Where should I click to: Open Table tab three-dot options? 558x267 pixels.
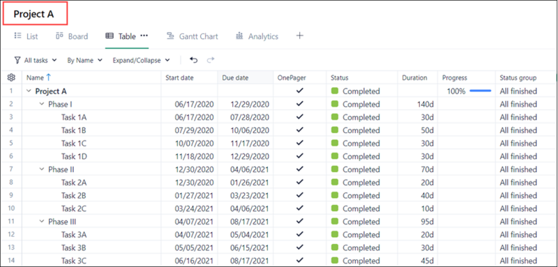click(144, 36)
